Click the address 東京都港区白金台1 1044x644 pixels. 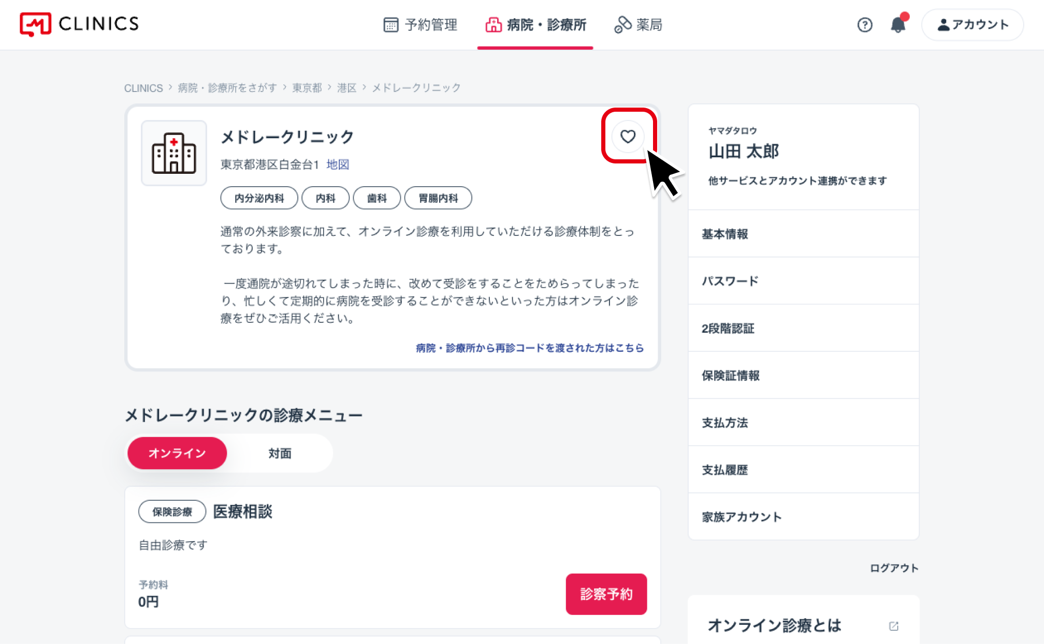click(x=270, y=164)
